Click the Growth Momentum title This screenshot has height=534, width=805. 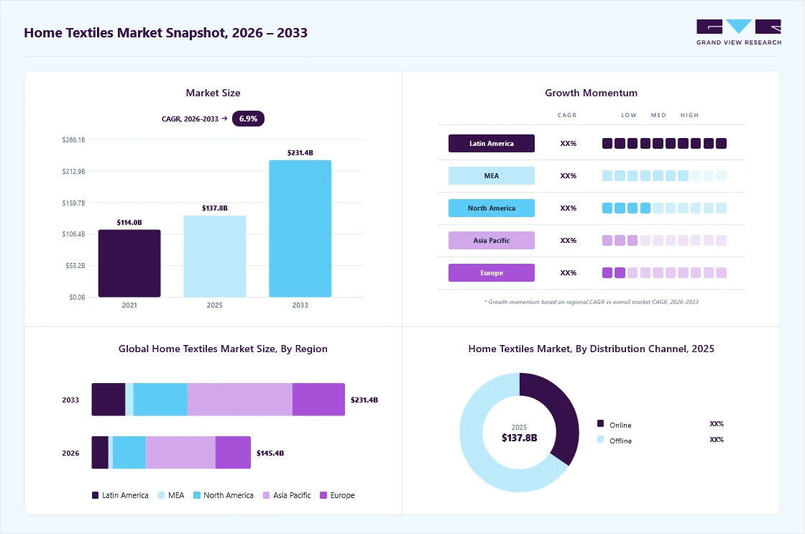(x=591, y=93)
